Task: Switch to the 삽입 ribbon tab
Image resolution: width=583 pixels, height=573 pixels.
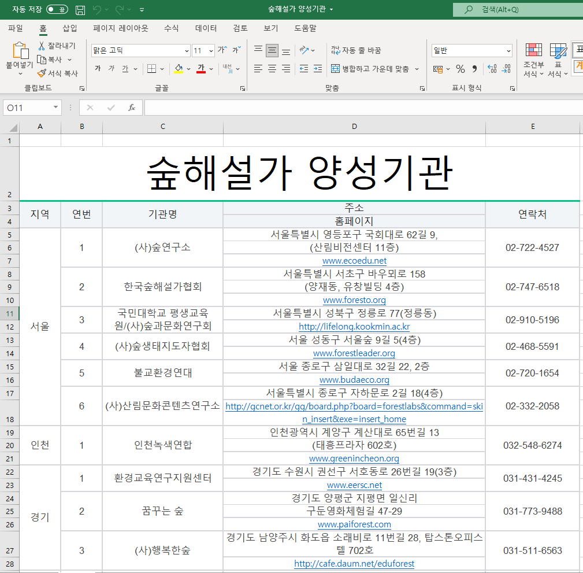Action: tap(69, 28)
